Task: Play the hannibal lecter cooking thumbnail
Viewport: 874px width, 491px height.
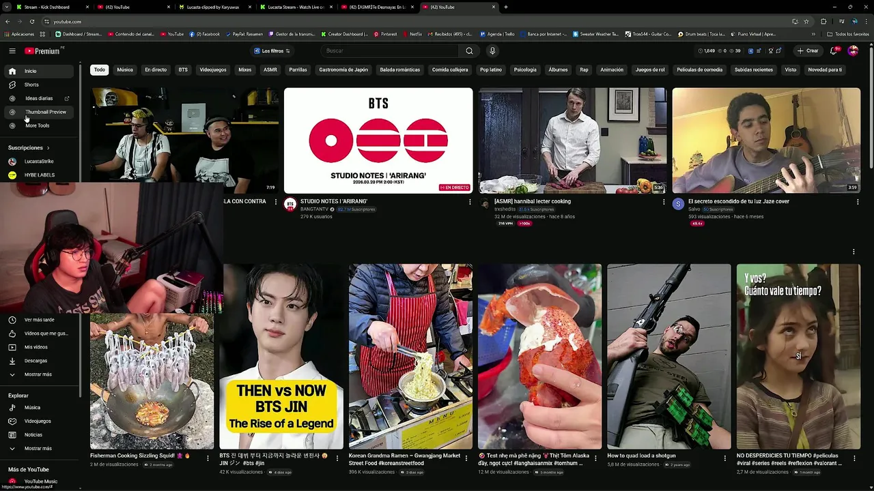Action: click(572, 140)
